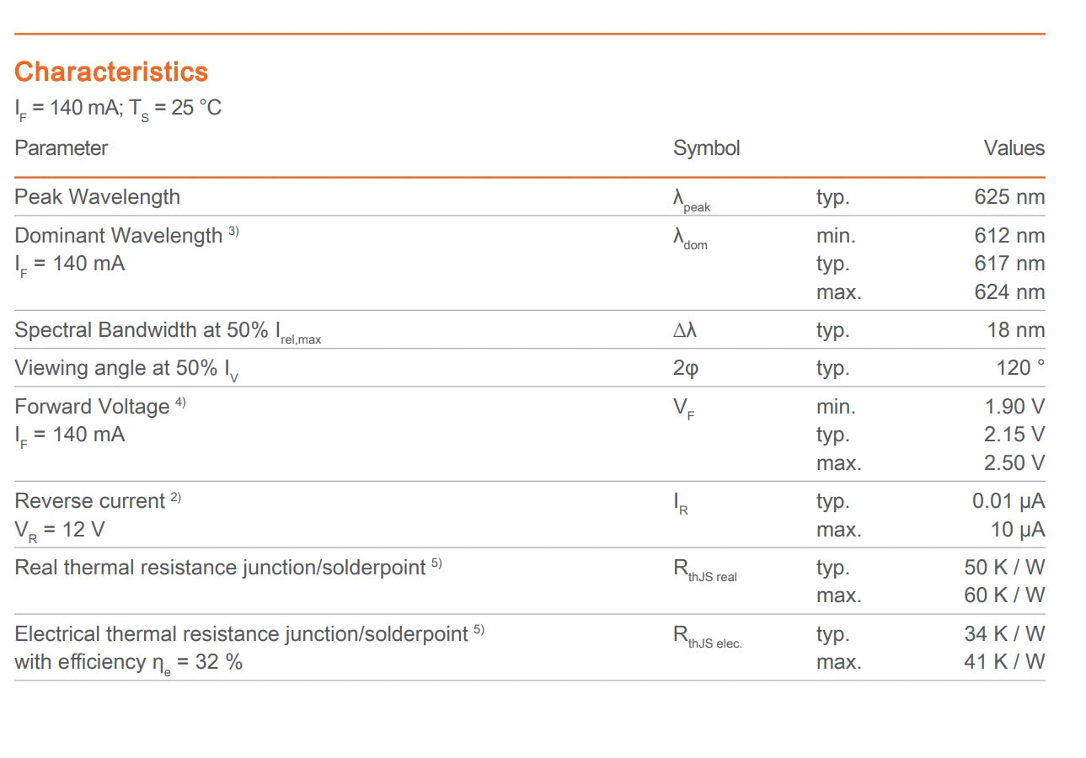Select the 50 K / W typical thermal resistance
Screen dimensions: 1086x758
point(1004,567)
